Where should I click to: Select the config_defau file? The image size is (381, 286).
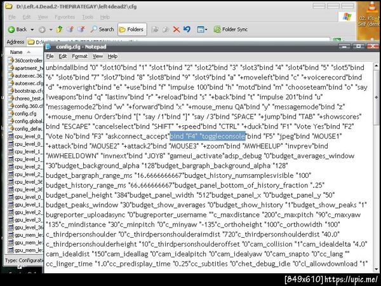click(25, 128)
